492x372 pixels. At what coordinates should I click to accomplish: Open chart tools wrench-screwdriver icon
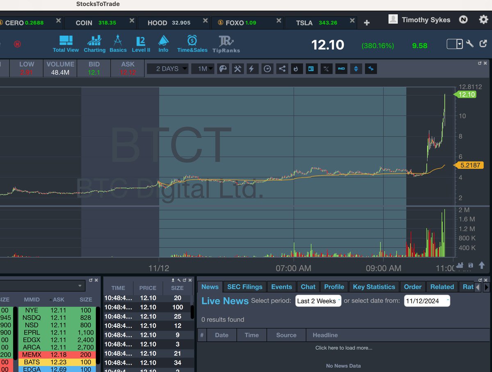(x=237, y=69)
